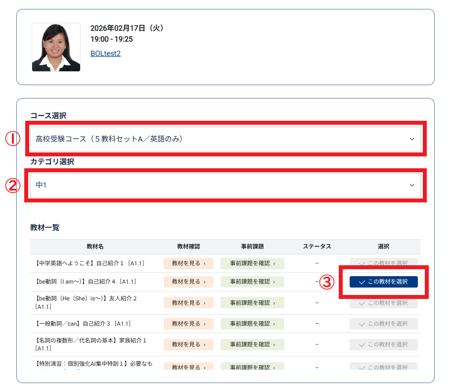This screenshot has height=389, width=452.
Task: View material for 【中学英語へようこそ】自己紹介１
Action: click(x=188, y=263)
